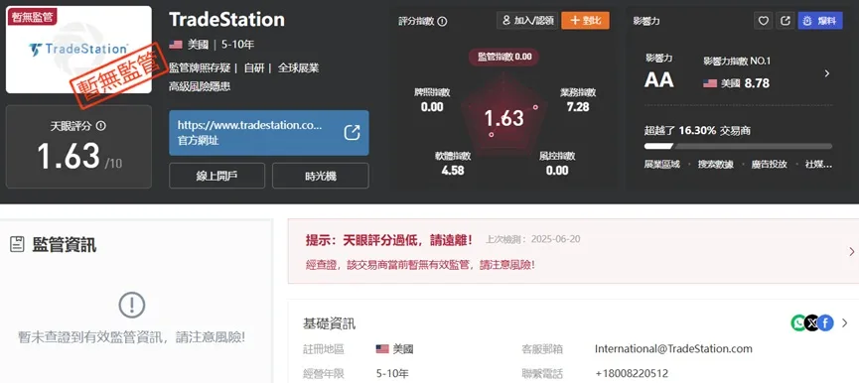This screenshot has height=383, width=859.
Task: Click the 監管牌照存疑 tag
Action: pyautogui.click(x=200, y=67)
